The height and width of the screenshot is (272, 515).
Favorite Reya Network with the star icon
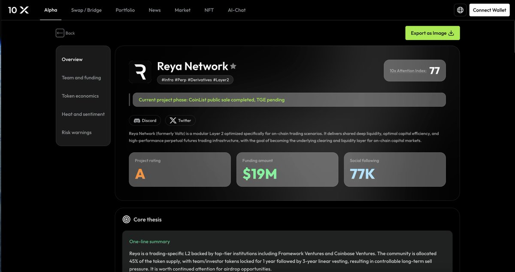(x=233, y=66)
